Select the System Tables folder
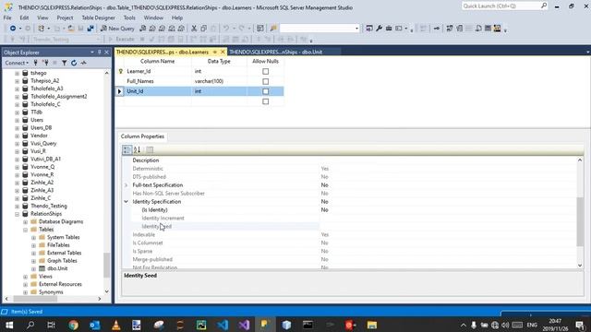 click(63, 237)
